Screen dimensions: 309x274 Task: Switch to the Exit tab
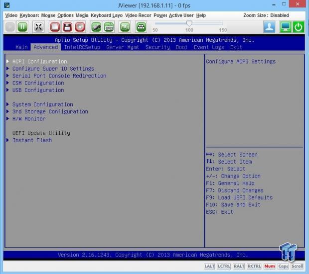[236, 47]
